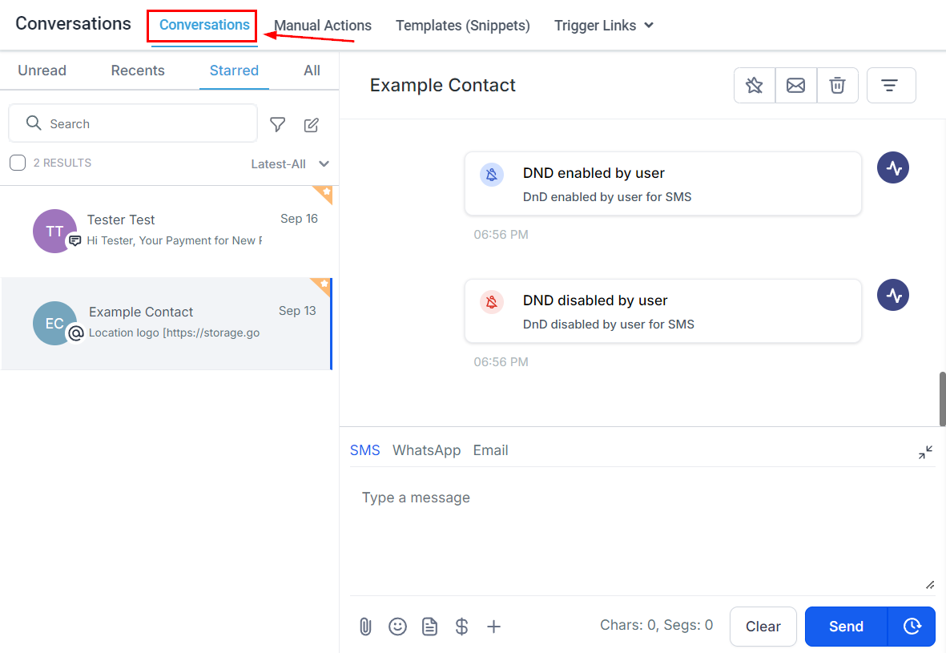
Task: Click the Clear button
Action: (763, 627)
